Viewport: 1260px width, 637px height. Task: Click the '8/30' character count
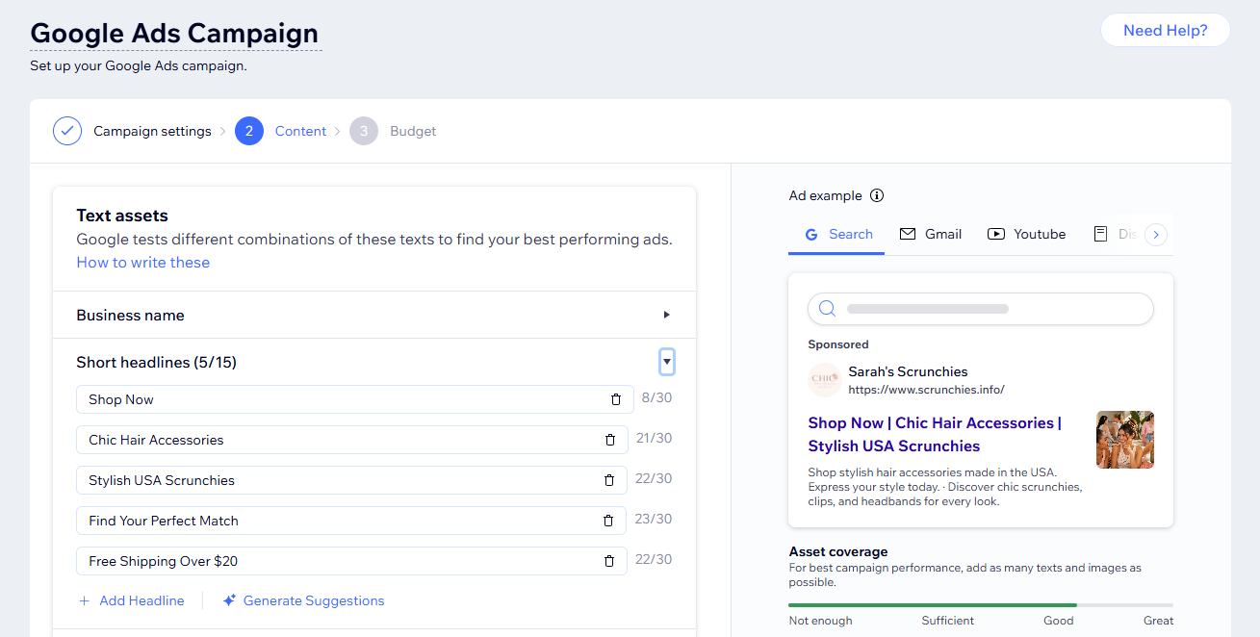[x=656, y=397]
